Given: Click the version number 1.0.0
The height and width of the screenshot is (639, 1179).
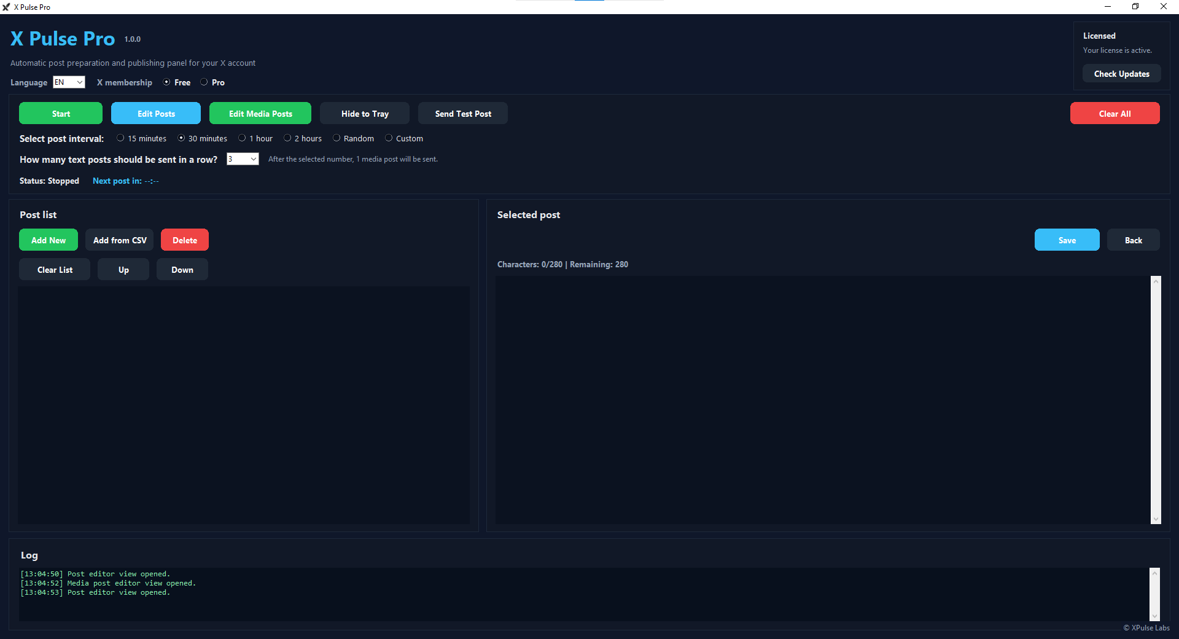Looking at the screenshot, I should 133,39.
